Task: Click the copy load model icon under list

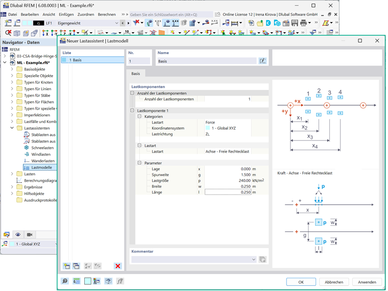Action: click(76, 266)
